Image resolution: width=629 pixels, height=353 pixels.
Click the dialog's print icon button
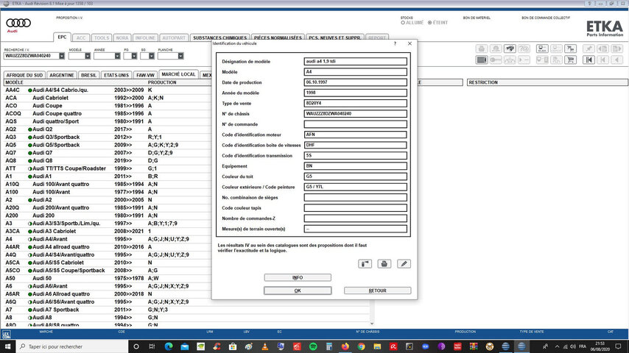[x=384, y=264]
